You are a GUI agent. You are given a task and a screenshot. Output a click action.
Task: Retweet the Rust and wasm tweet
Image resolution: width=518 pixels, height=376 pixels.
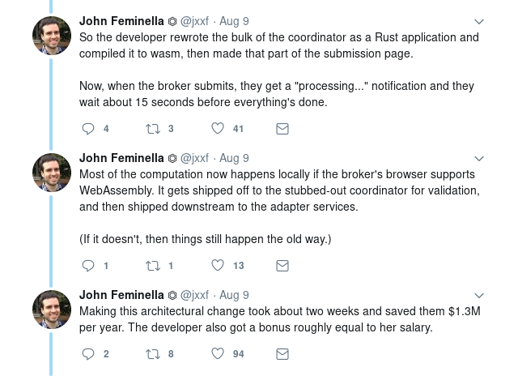152,128
